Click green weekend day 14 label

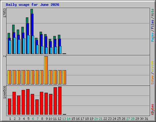pyautogui.click(x=69, y=119)
